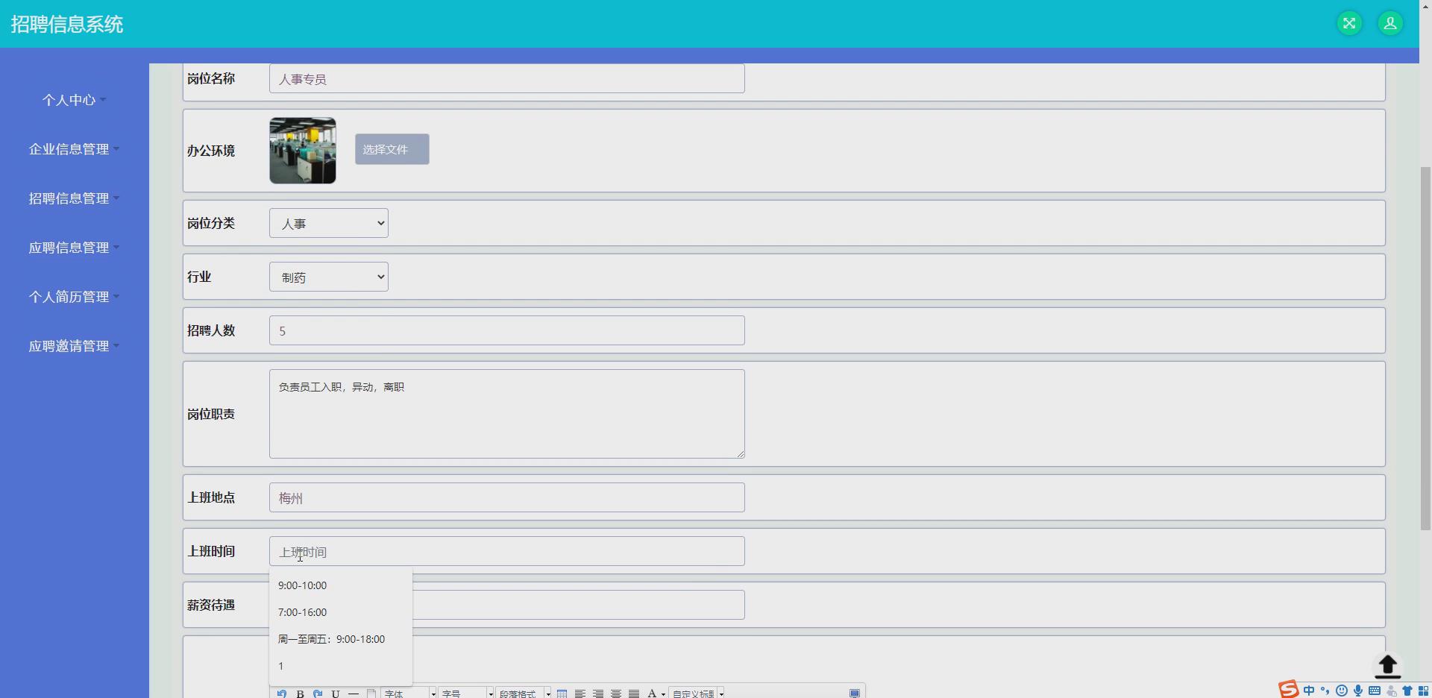
Task: Toggle underline in the rich text editor
Action: [336, 694]
